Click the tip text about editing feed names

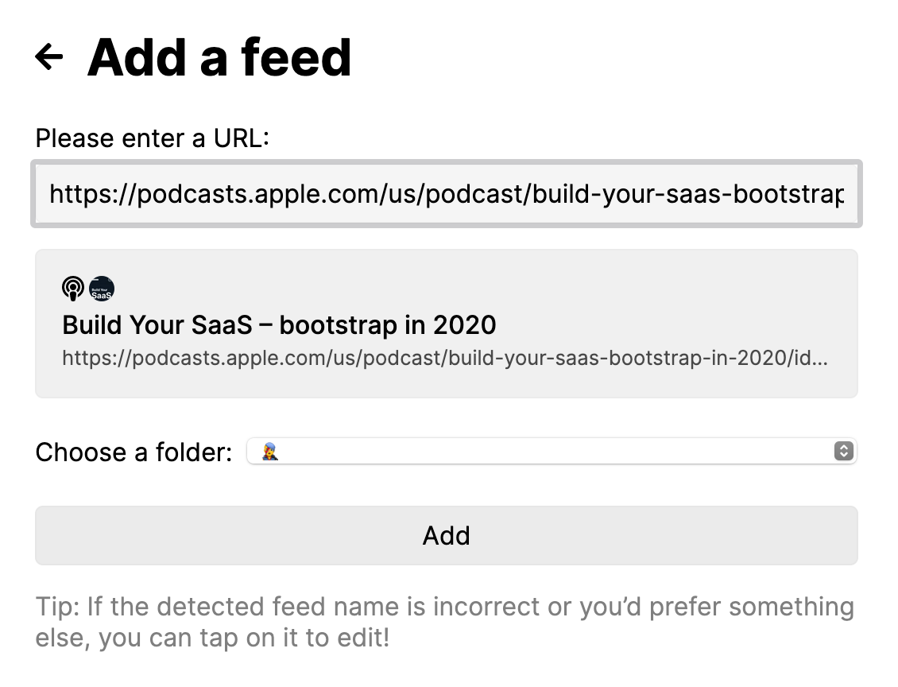pyautogui.click(x=445, y=624)
